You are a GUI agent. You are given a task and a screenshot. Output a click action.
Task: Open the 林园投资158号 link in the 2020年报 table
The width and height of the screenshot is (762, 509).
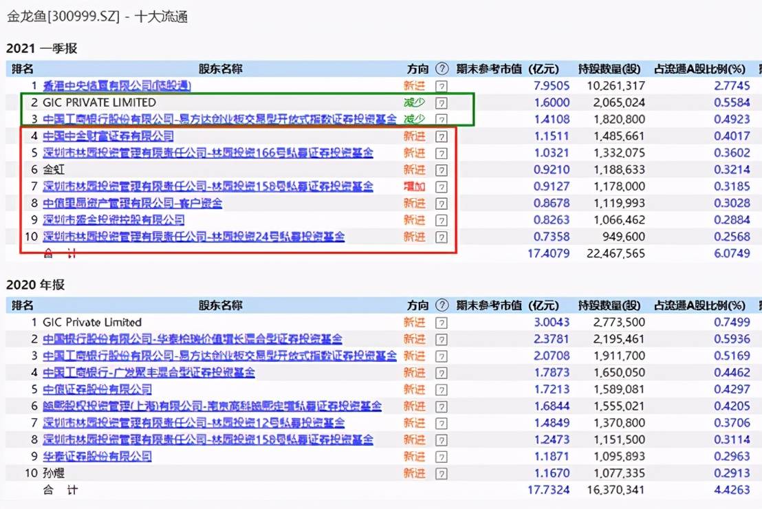click(208, 440)
